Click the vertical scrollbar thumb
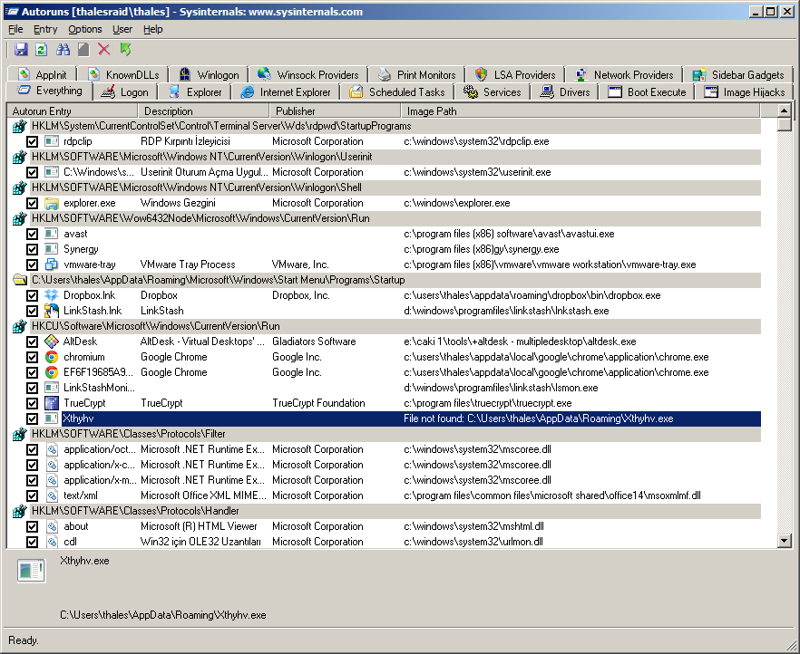This screenshot has height=654, width=800. coord(785,125)
